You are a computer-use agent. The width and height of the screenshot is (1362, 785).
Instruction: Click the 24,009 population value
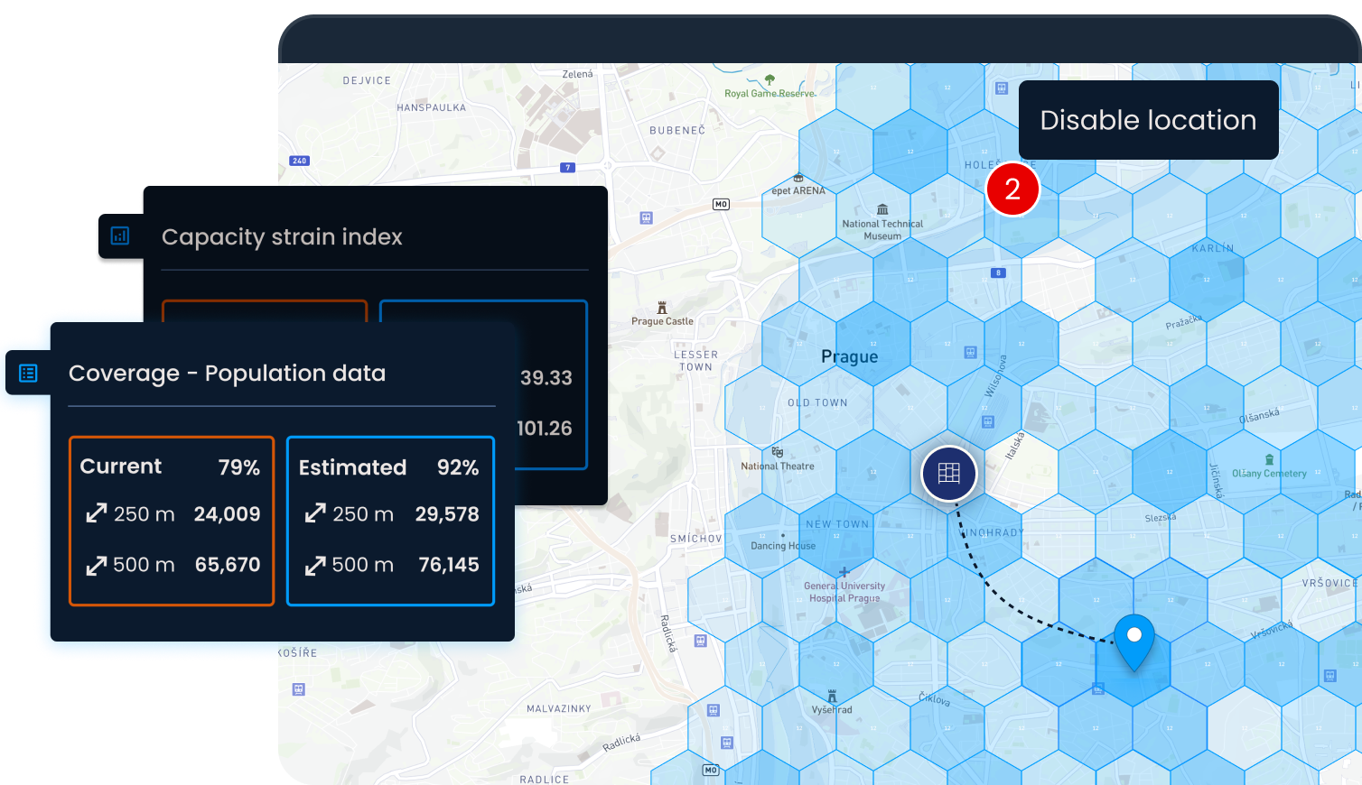pyautogui.click(x=227, y=514)
